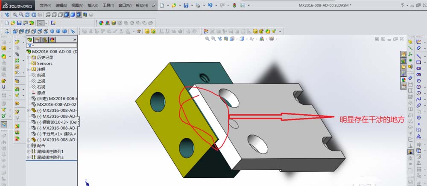Toggle Hidden Lines Removed display mode
Image resolution: width=427 pixels, height=186 pixels.
tap(60, 15)
